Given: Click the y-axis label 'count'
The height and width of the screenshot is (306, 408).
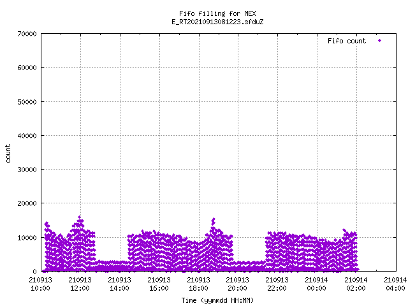Looking at the screenshot, I should pos(8,154).
